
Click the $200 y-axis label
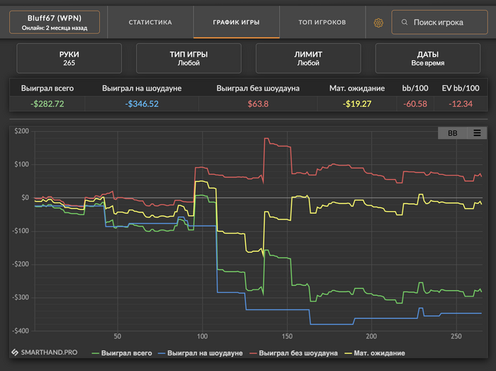click(21, 131)
